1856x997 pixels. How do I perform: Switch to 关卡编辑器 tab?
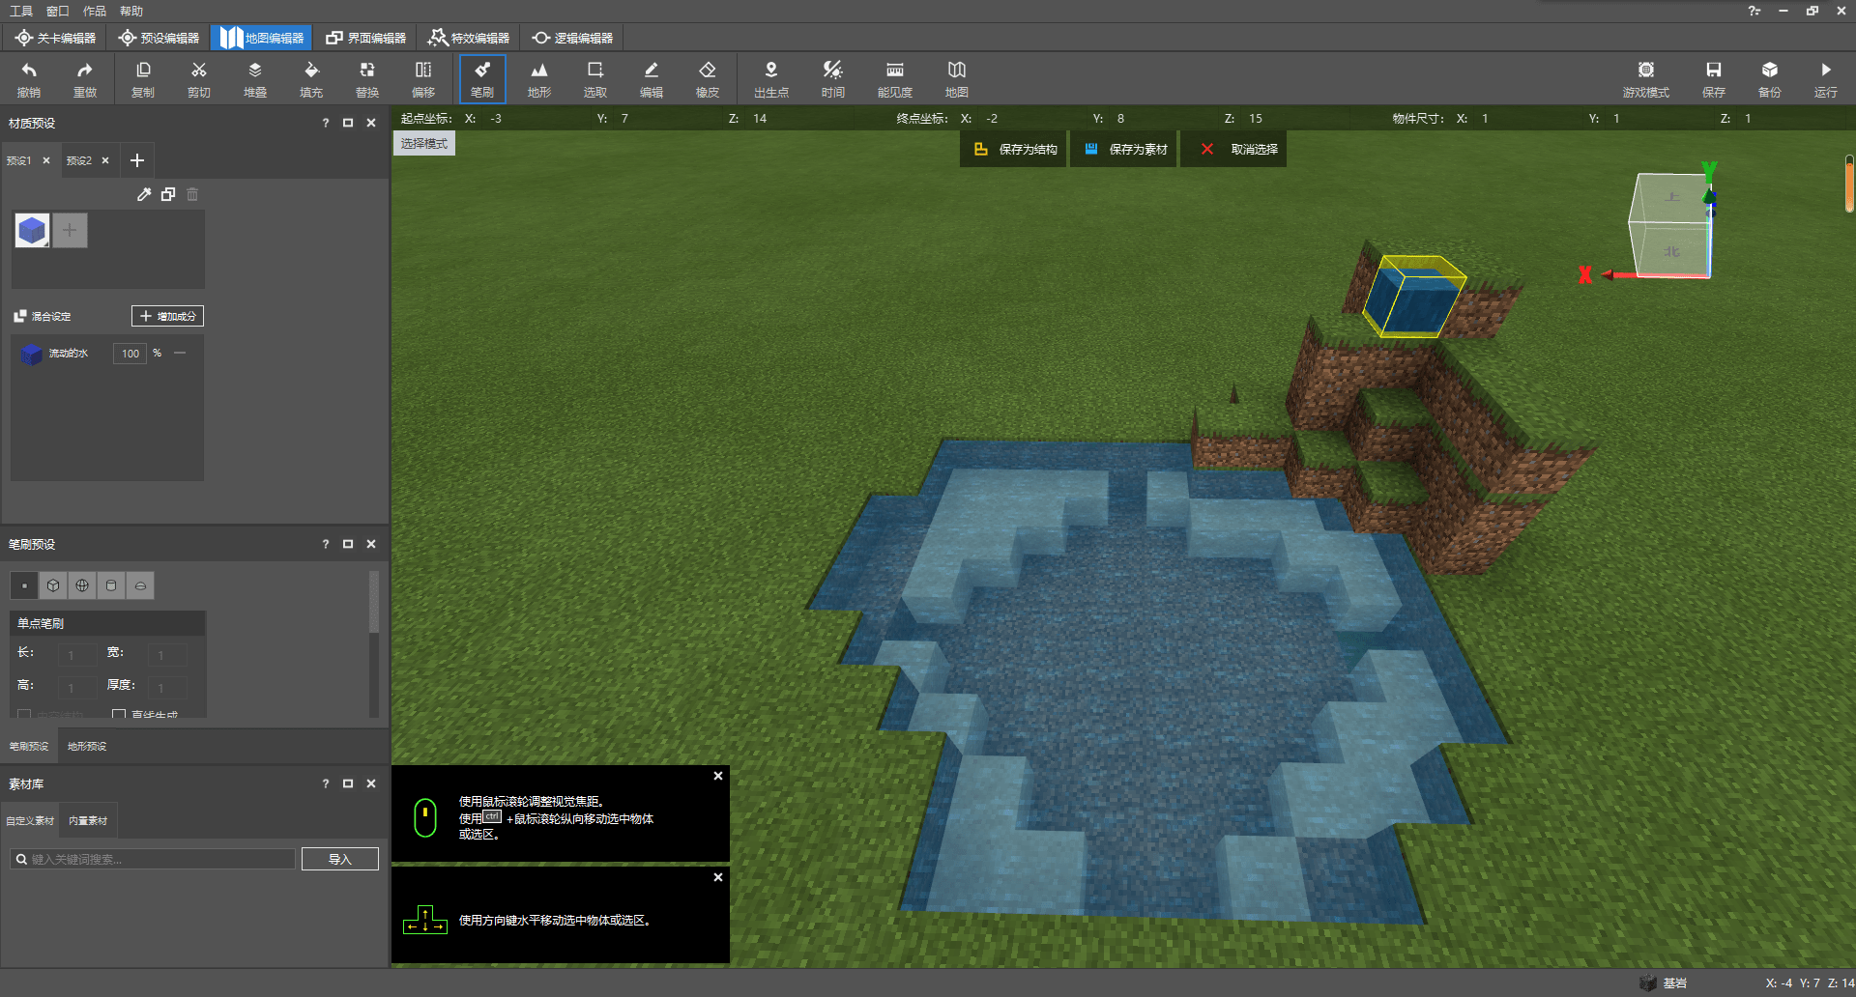55,38
